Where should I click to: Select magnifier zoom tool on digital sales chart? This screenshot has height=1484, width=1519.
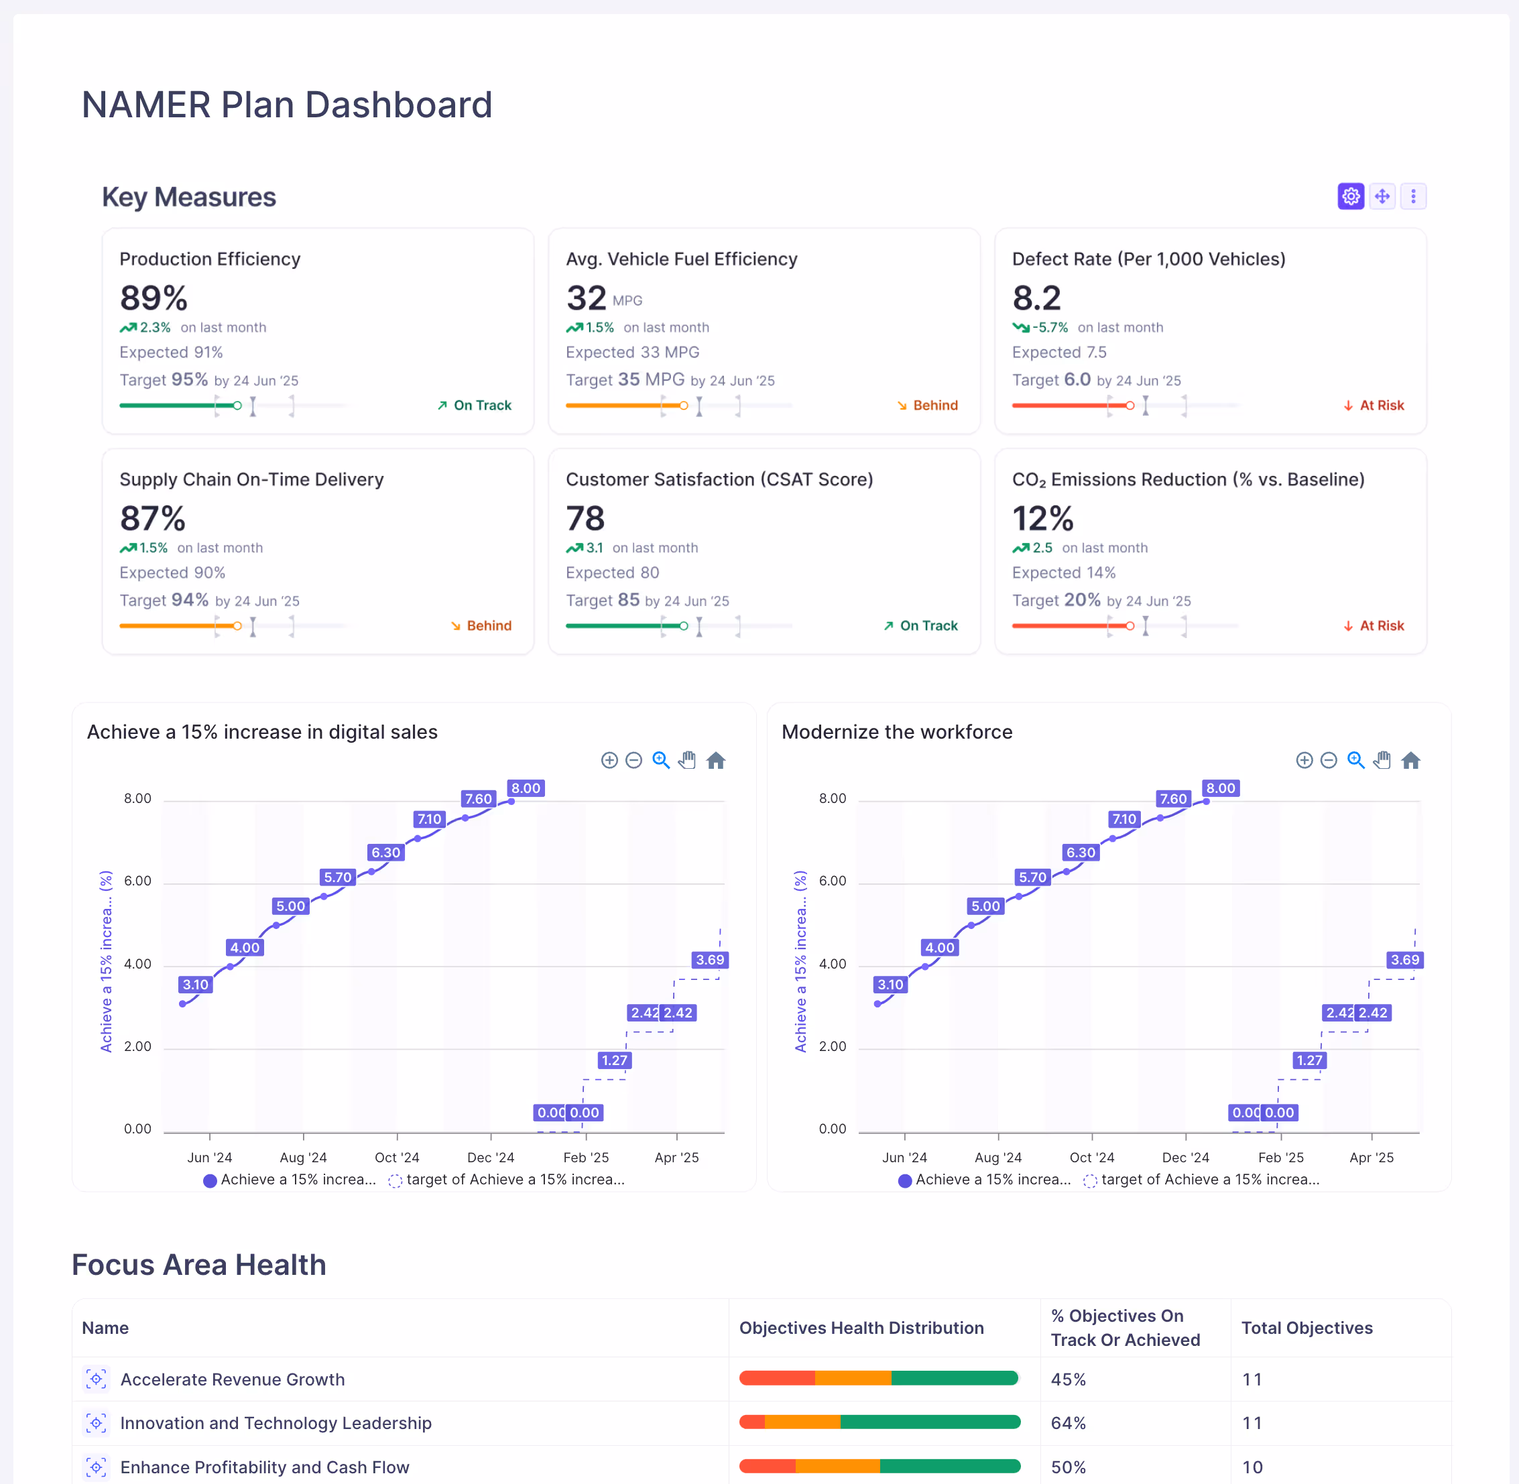661,760
